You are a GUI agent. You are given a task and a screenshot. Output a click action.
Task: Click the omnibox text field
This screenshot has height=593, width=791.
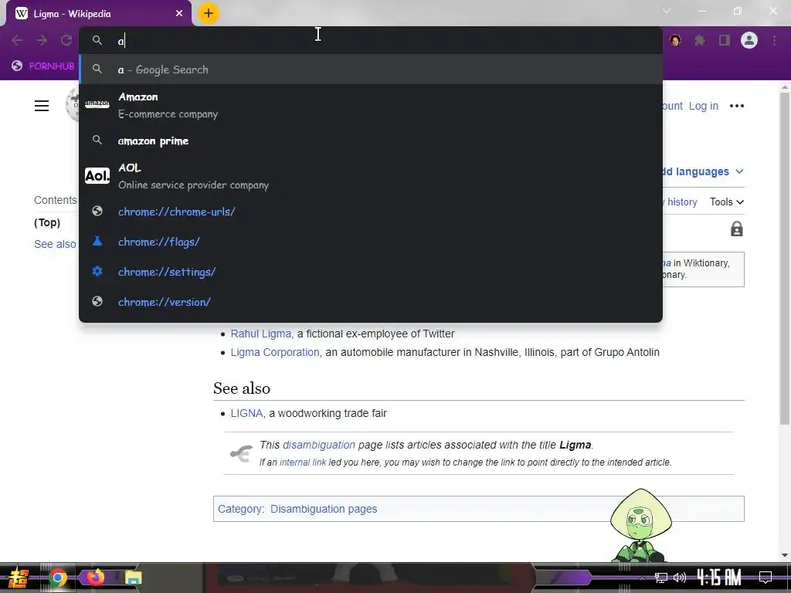pyautogui.click(x=370, y=40)
